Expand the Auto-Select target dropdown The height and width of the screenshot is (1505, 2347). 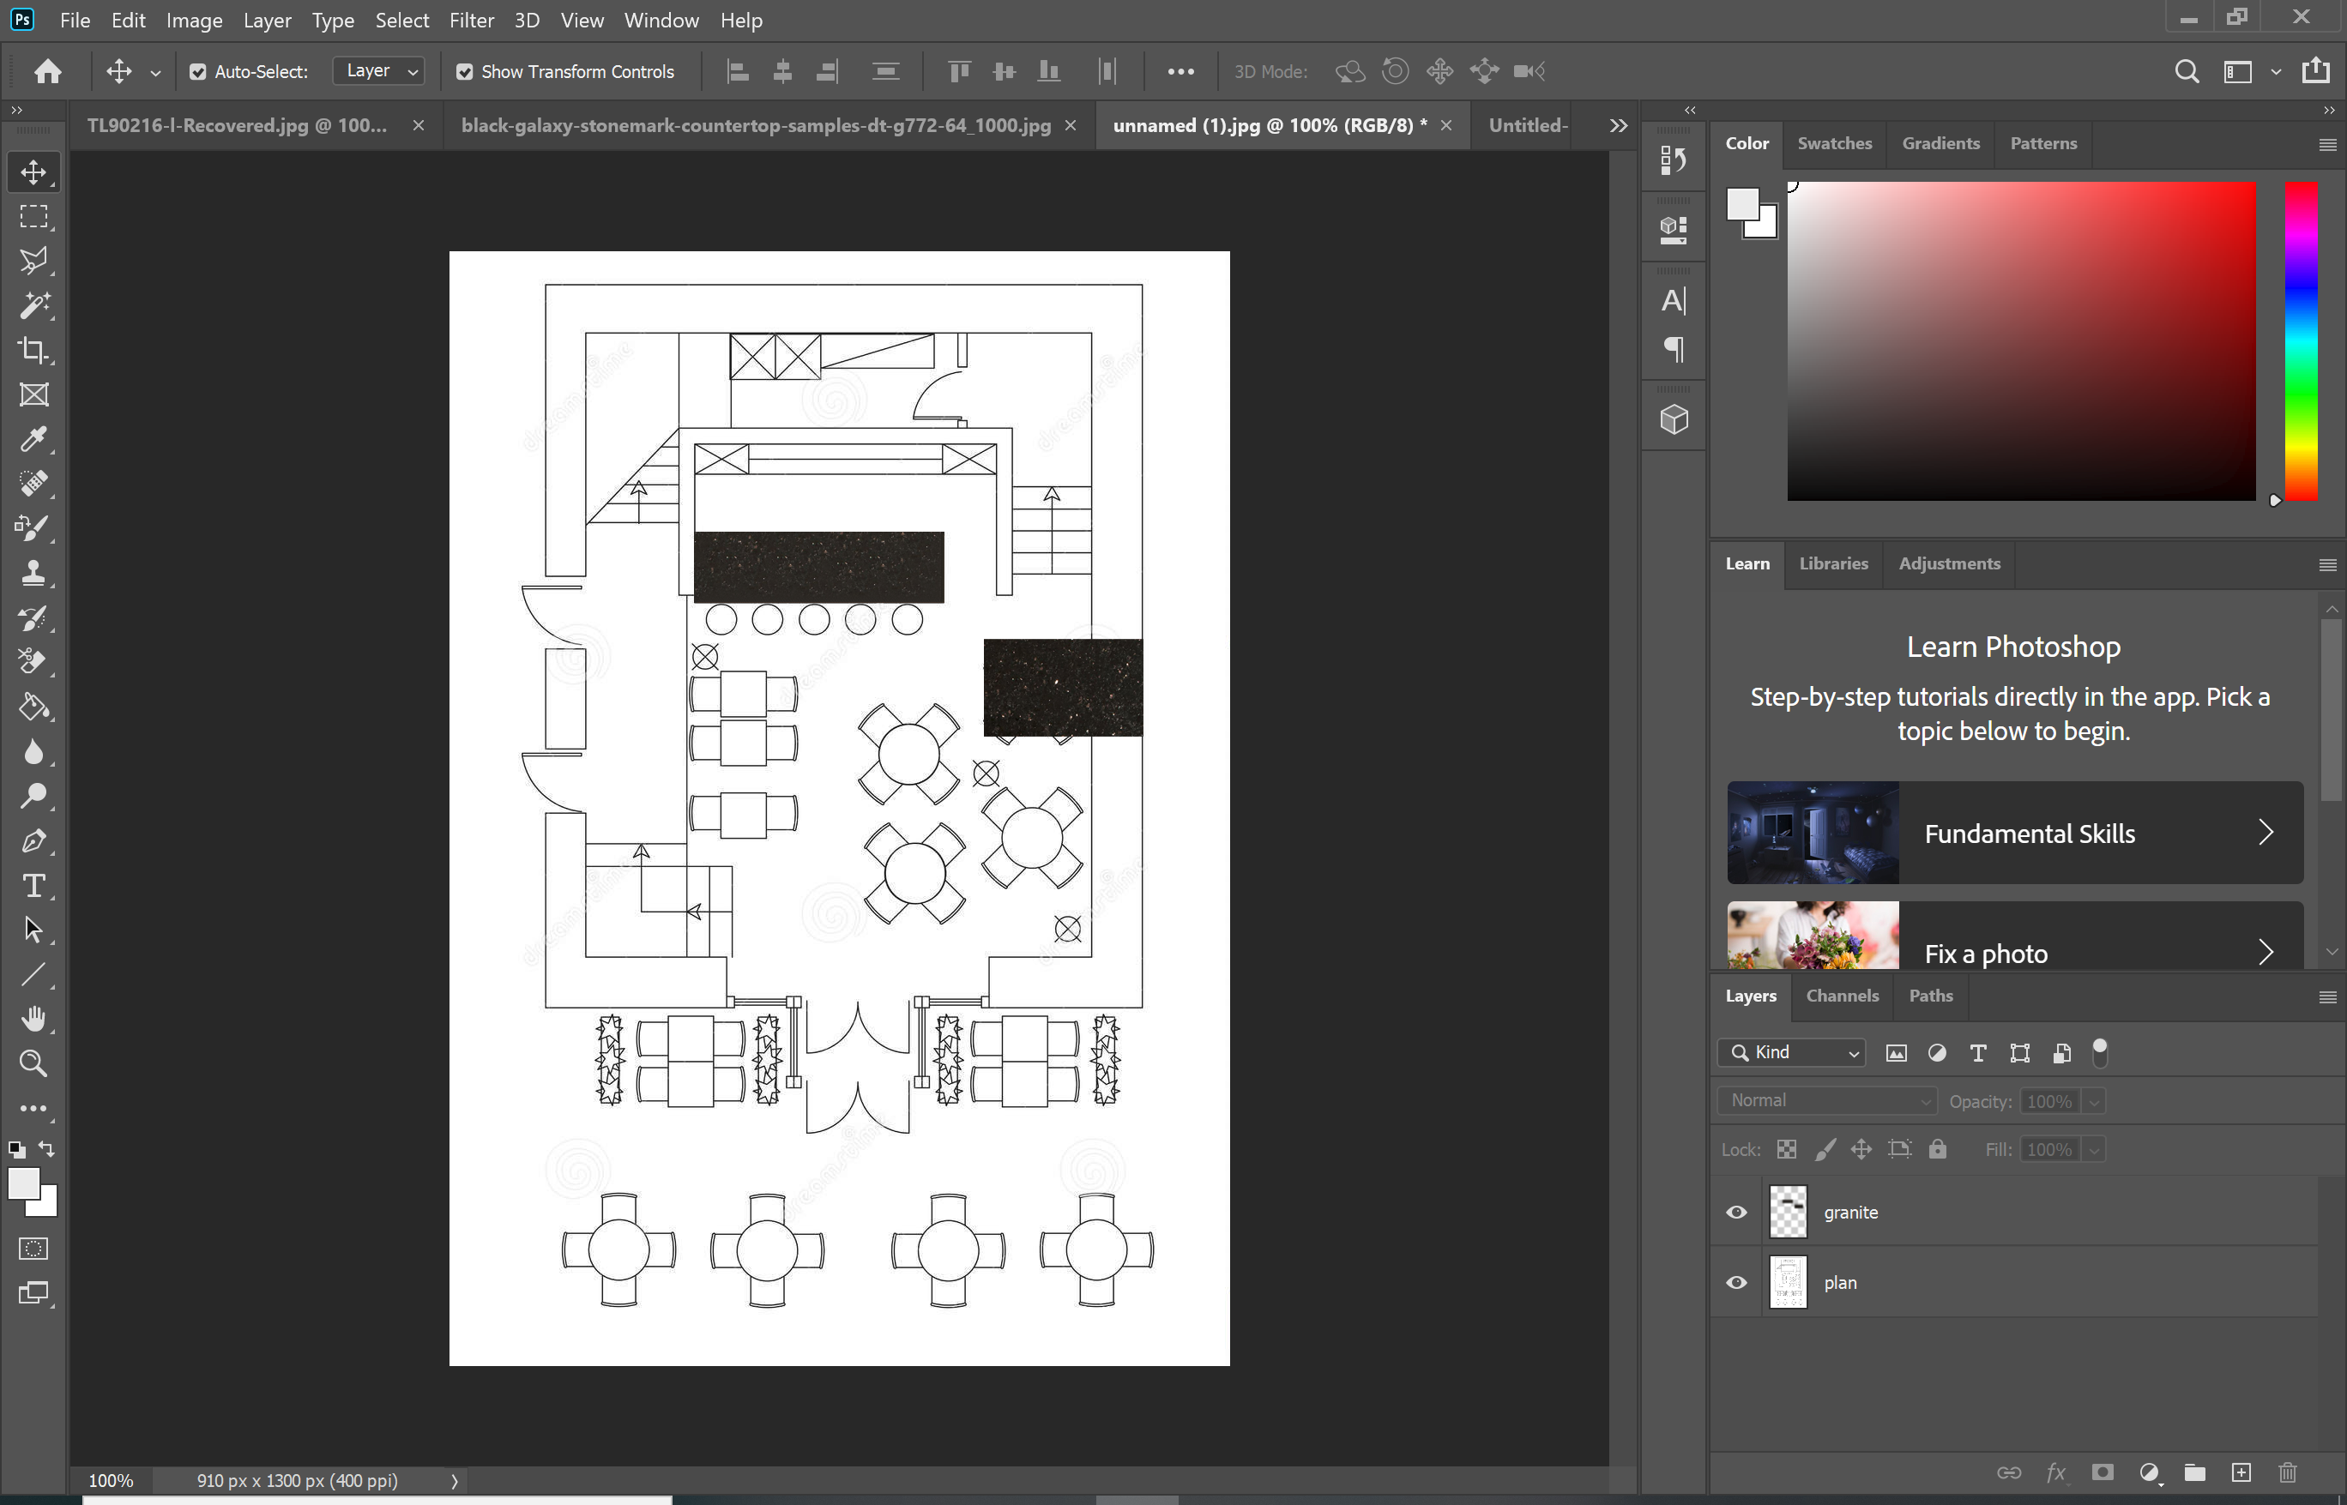[x=412, y=70]
